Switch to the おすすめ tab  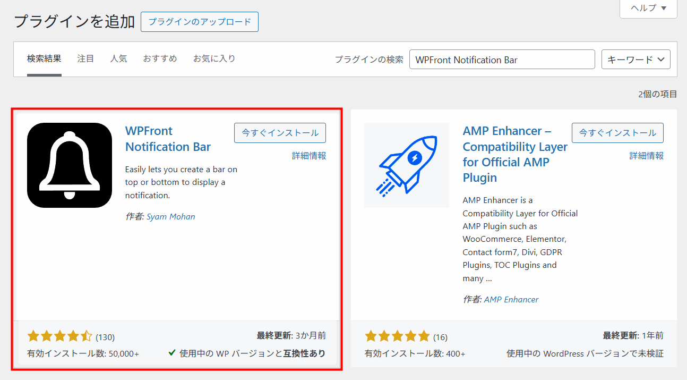tap(160, 58)
